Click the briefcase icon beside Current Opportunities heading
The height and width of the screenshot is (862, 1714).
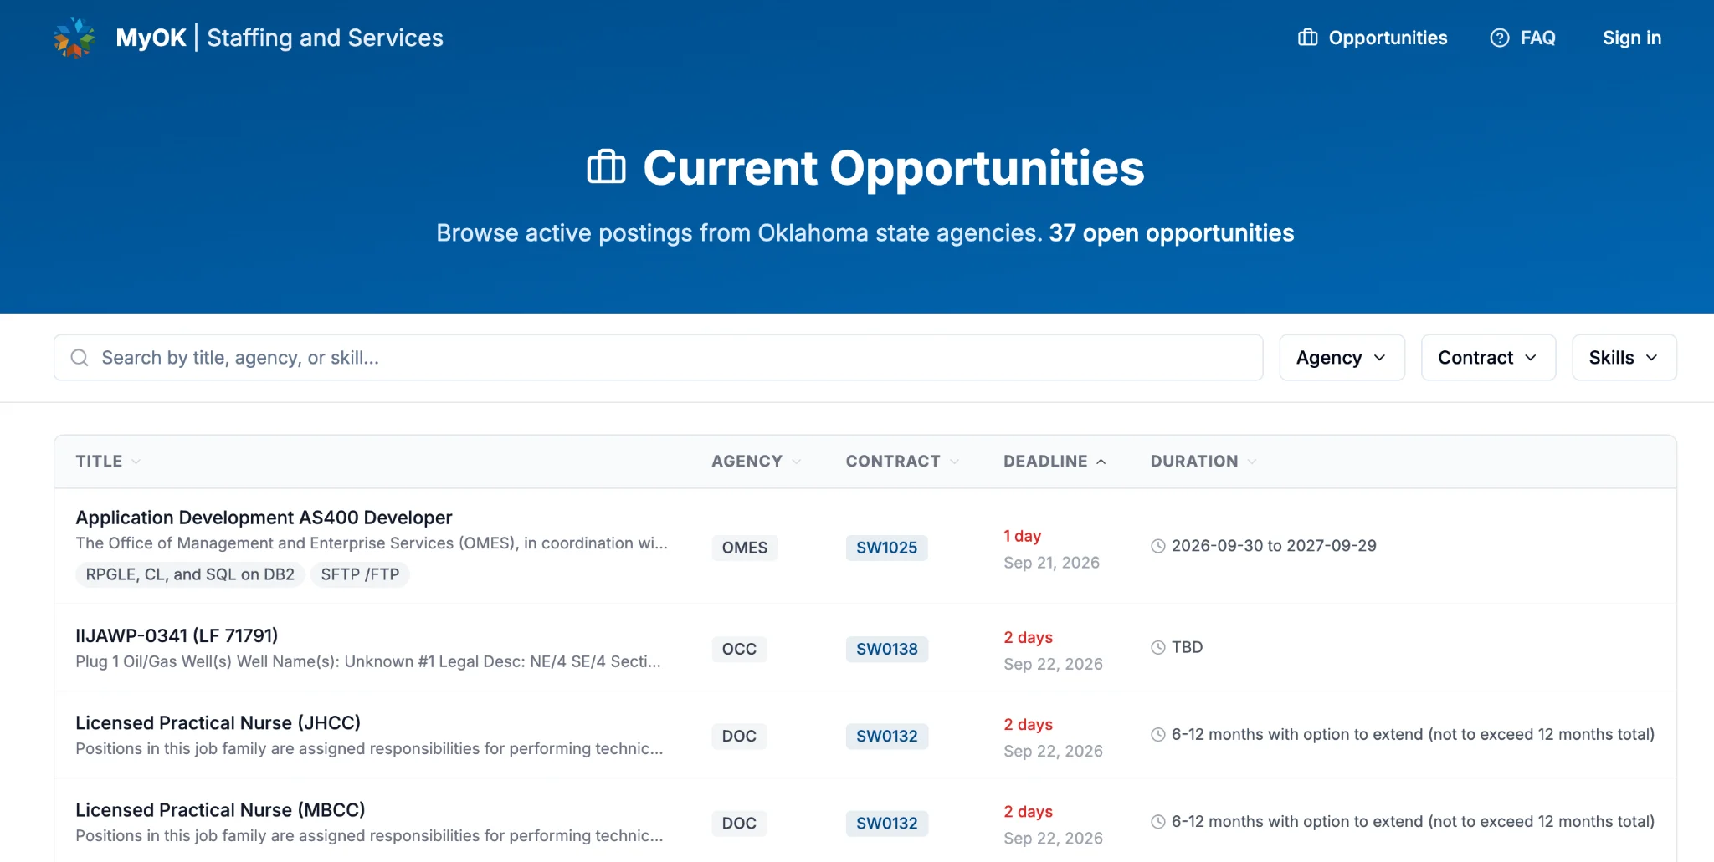(x=607, y=167)
